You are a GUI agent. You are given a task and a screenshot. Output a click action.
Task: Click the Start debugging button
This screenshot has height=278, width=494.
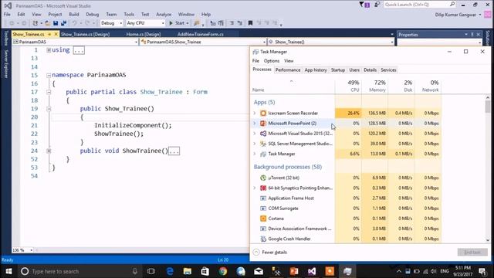click(x=179, y=23)
